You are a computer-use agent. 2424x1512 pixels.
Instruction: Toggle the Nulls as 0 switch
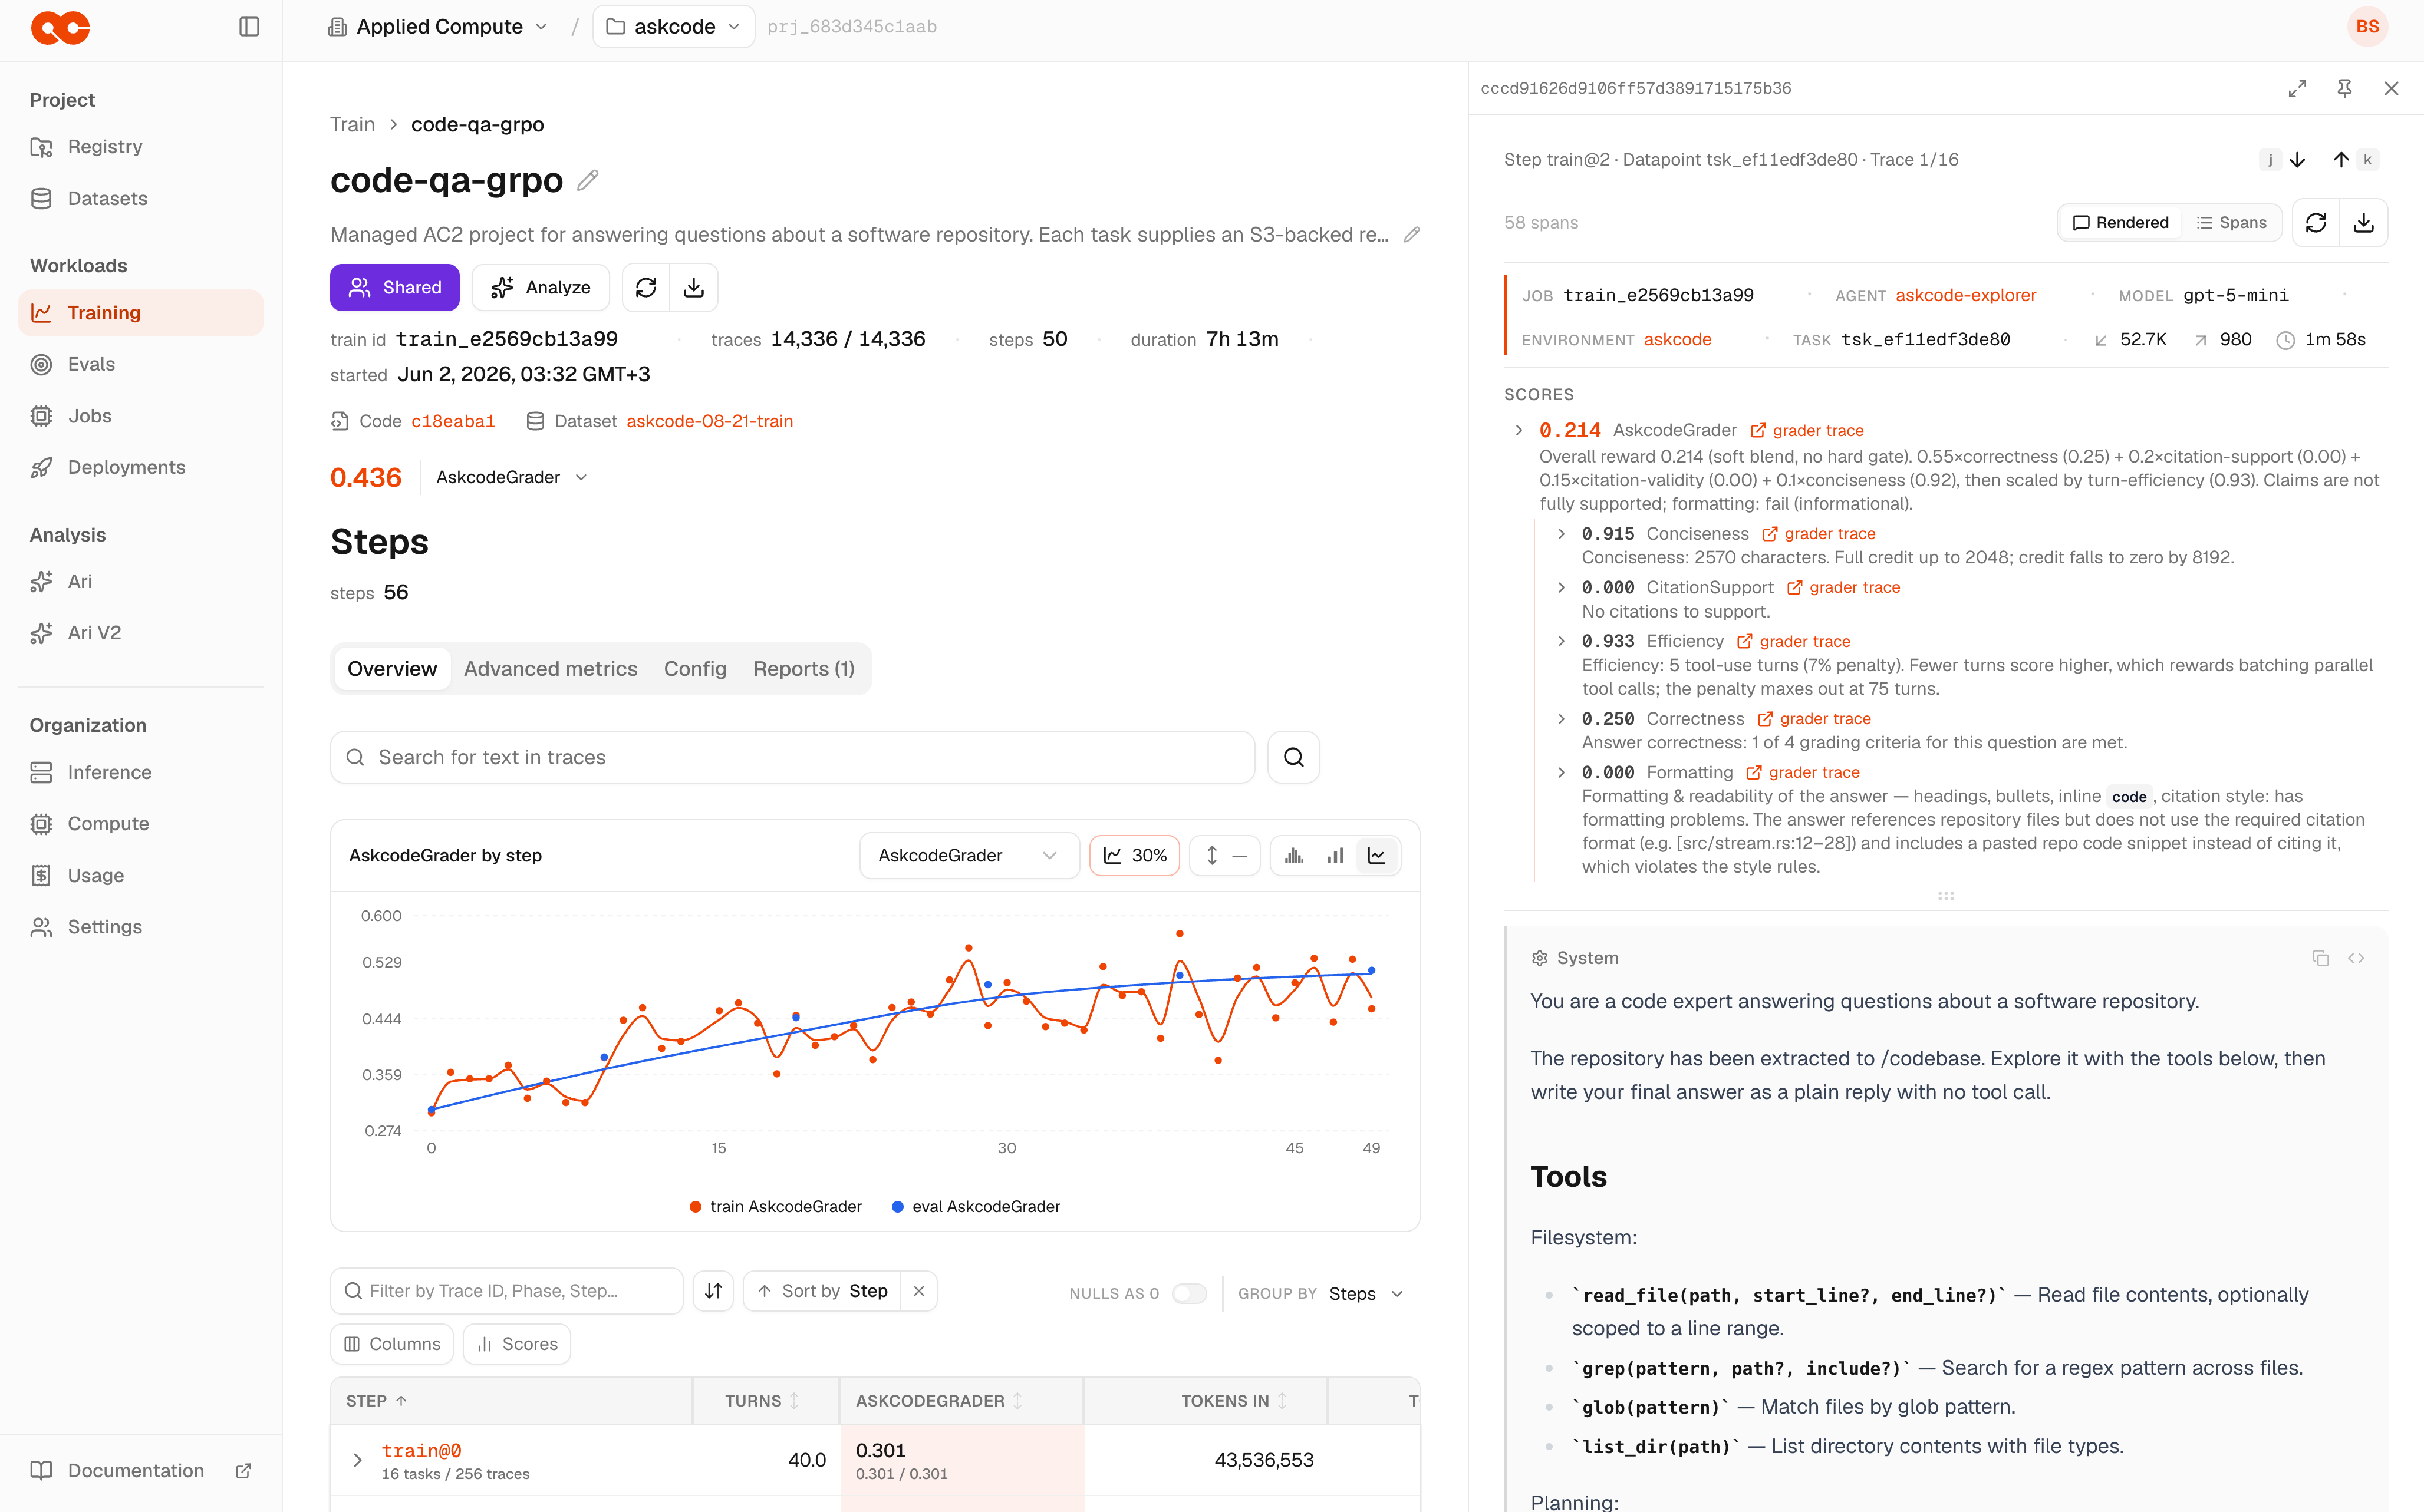tap(1190, 1293)
